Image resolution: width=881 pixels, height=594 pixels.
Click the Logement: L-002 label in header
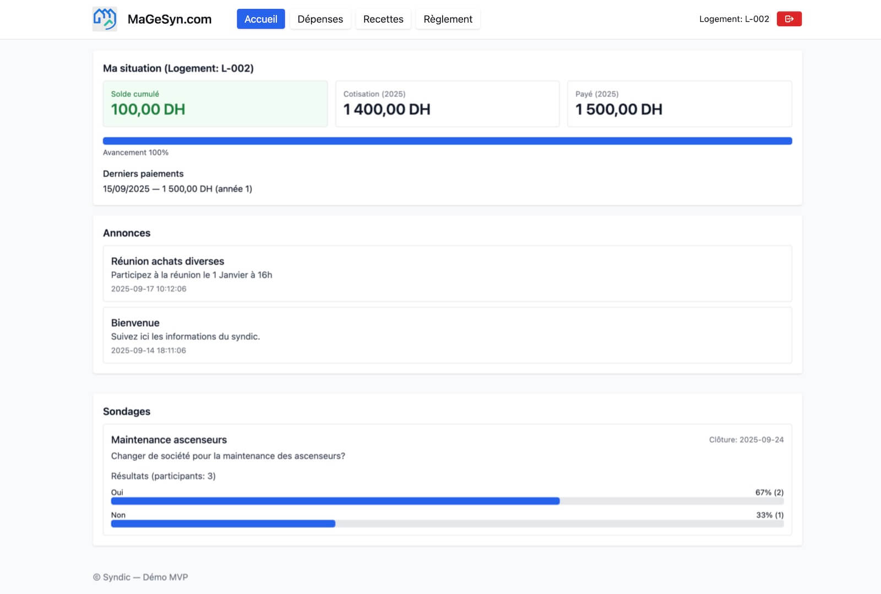[733, 19]
